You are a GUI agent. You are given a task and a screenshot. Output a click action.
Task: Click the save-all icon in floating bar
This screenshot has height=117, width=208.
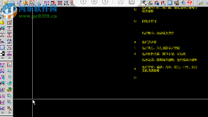(x=131, y=2)
